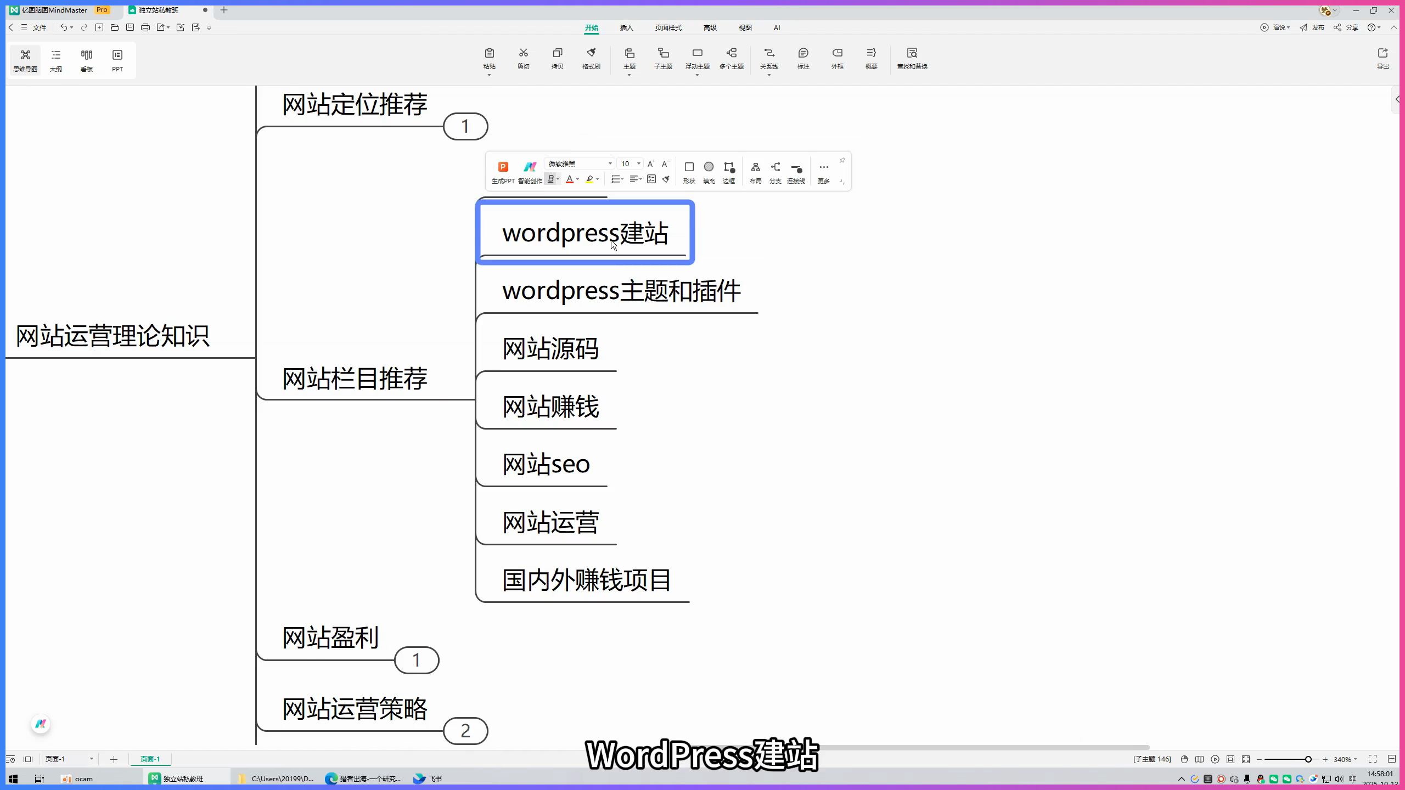Switch to PPT view mode
Screen dimensions: 1405x790
117,60
